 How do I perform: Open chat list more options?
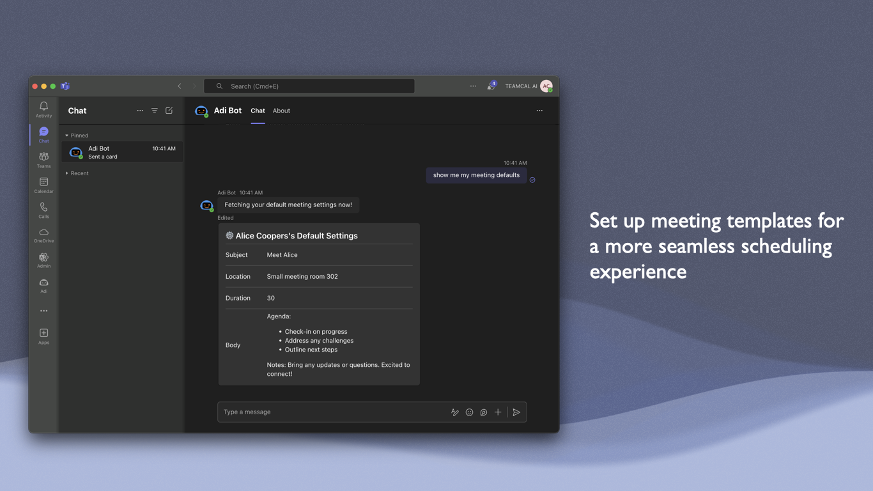[x=140, y=111]
